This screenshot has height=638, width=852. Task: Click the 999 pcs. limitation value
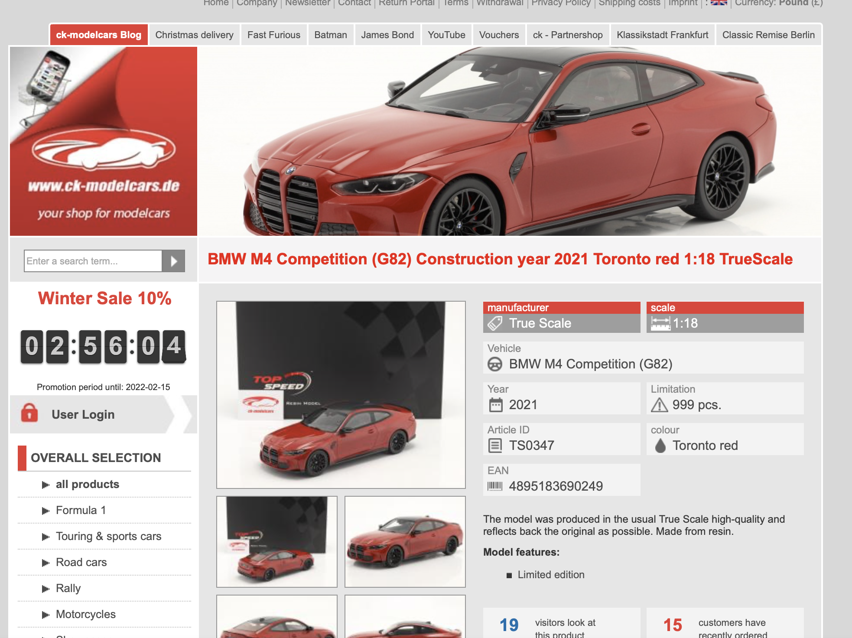click(697, 405)
